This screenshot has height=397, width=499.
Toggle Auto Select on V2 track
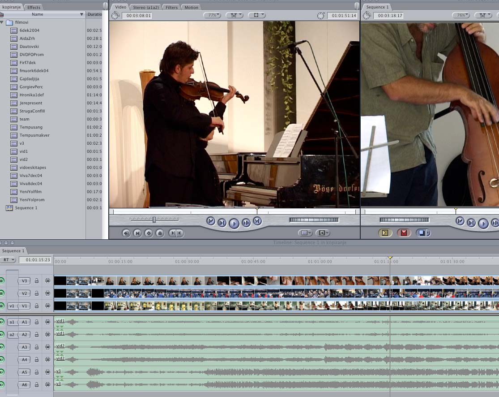pos(47,293)
